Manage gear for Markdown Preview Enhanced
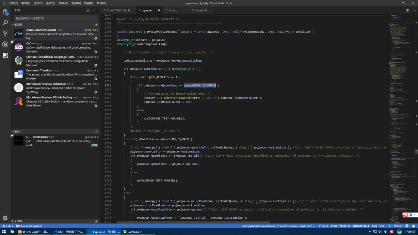This screenshot has height=235, width=418. (x=96, y=92)
